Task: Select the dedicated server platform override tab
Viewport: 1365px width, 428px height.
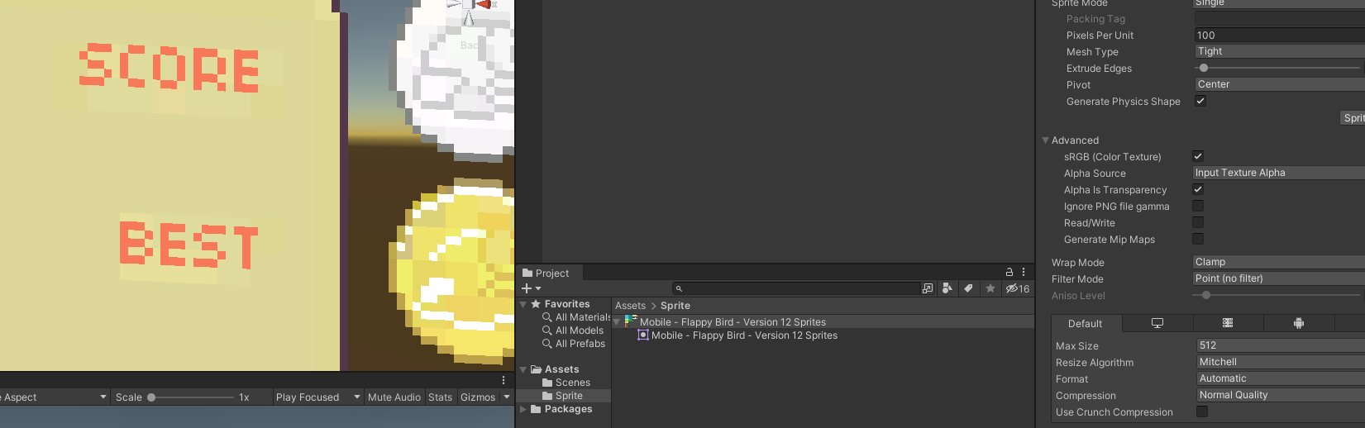Action: (1228, 323)
